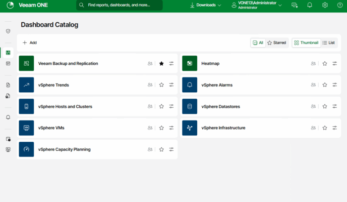The width and height of the screenshot is (347, 202).
Task: Open the vSphere Capacity Planning gauge thumbnail
Action: (x=26, y=149)
